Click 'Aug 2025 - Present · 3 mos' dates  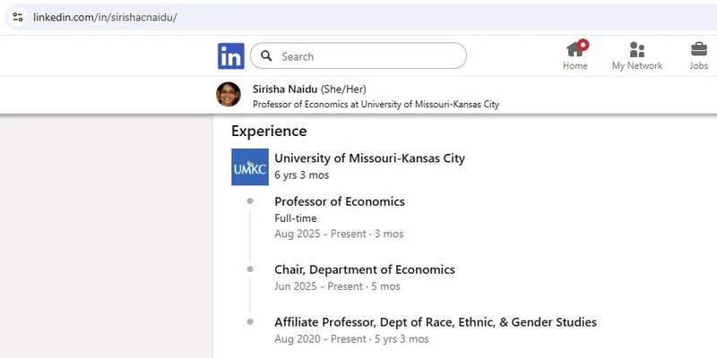339,234
